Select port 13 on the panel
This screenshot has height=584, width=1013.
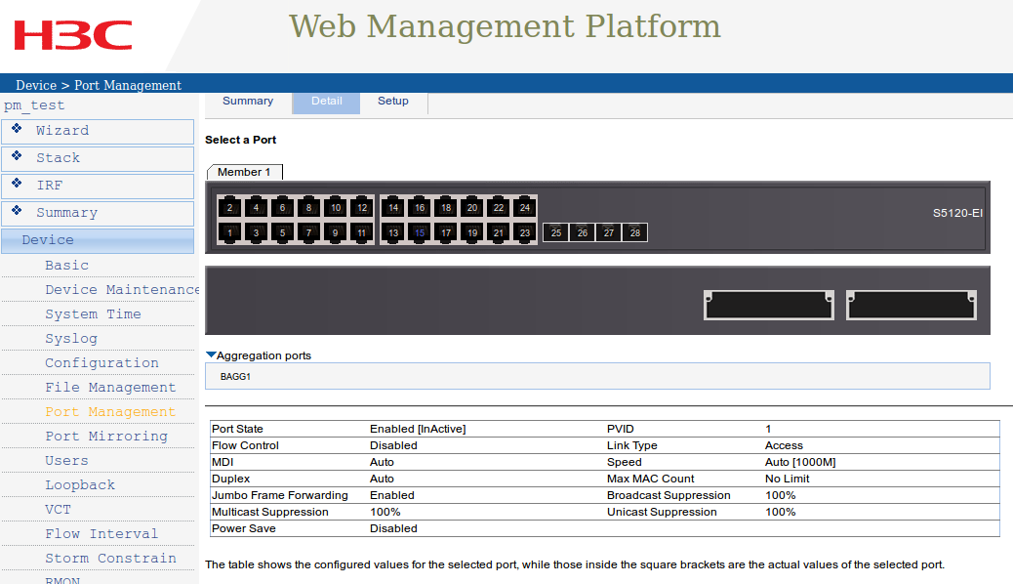[393, 232]
